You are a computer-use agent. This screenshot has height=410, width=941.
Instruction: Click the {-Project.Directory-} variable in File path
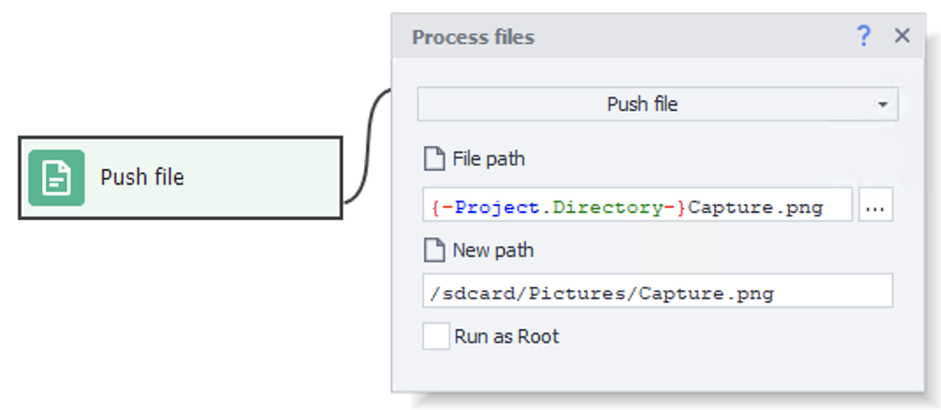pyautogui.click(x=559, y=208)
